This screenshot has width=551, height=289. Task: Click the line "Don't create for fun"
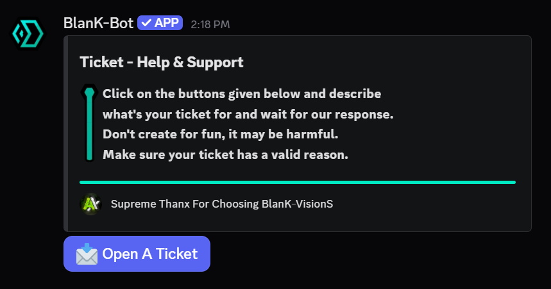(220, 135)
